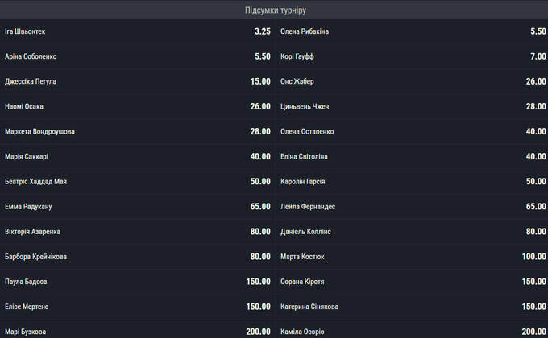Select Паула Бадоса at 150.00
This screenshot has width=548, height=338.
click(137, 282)
